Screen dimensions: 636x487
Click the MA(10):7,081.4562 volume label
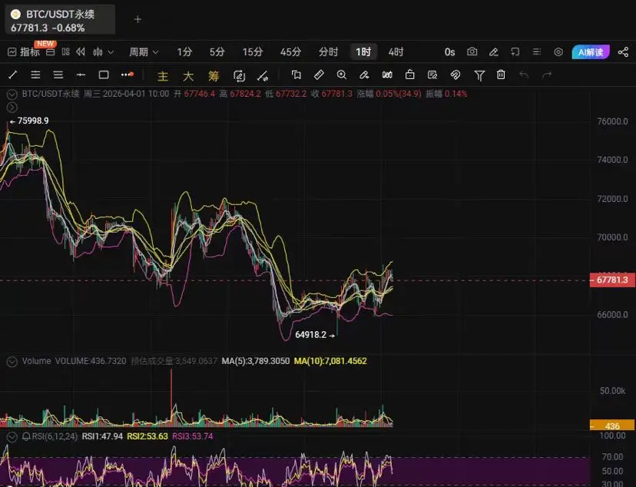coord(330,361)
